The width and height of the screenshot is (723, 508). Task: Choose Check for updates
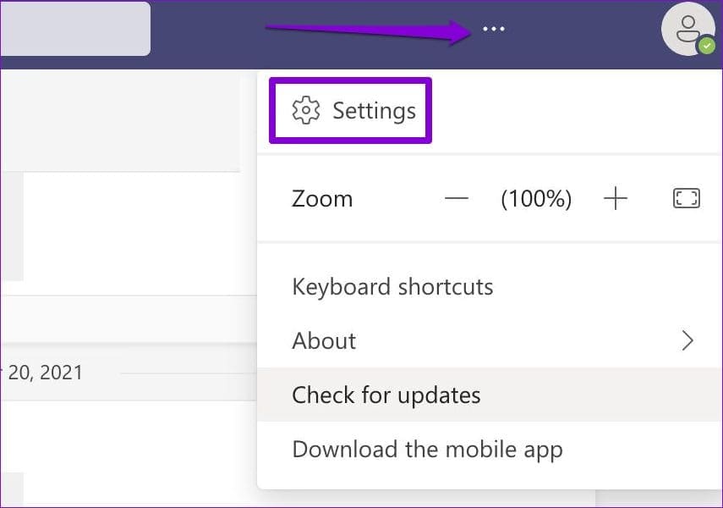point(386,395)
